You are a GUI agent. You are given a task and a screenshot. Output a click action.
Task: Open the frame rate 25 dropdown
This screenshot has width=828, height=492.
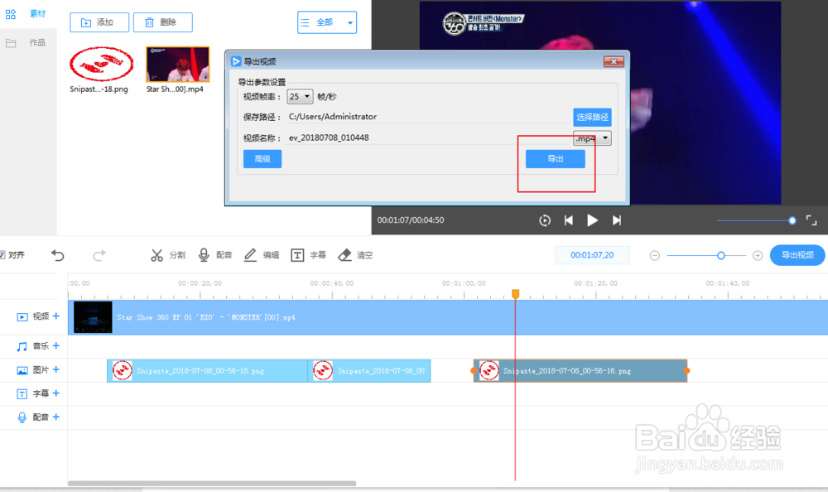click(300, 97)
